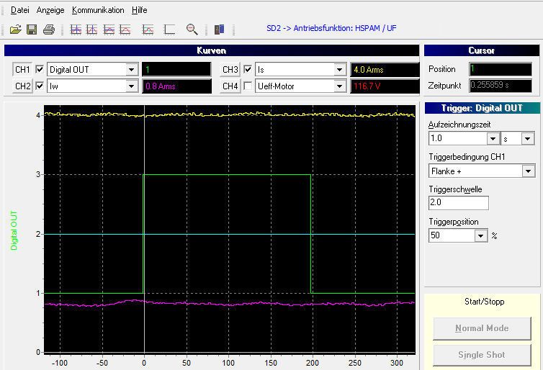Open the Datei menu

tap(19, 10)
